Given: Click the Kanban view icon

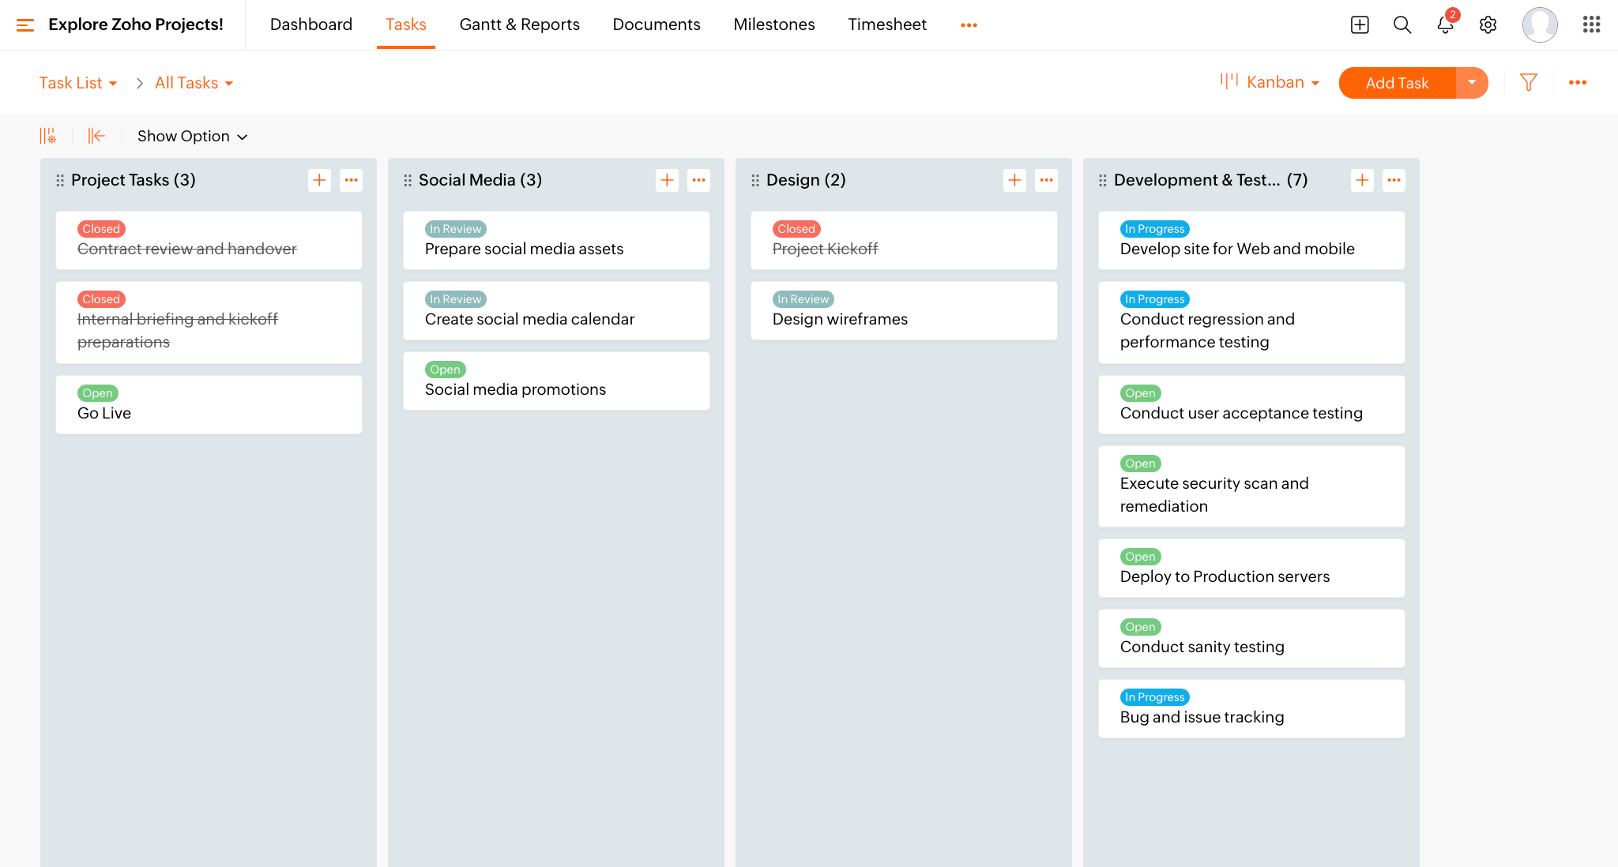Looking at the screenshot, I should pyautogui.click(x=1229, y=82).
